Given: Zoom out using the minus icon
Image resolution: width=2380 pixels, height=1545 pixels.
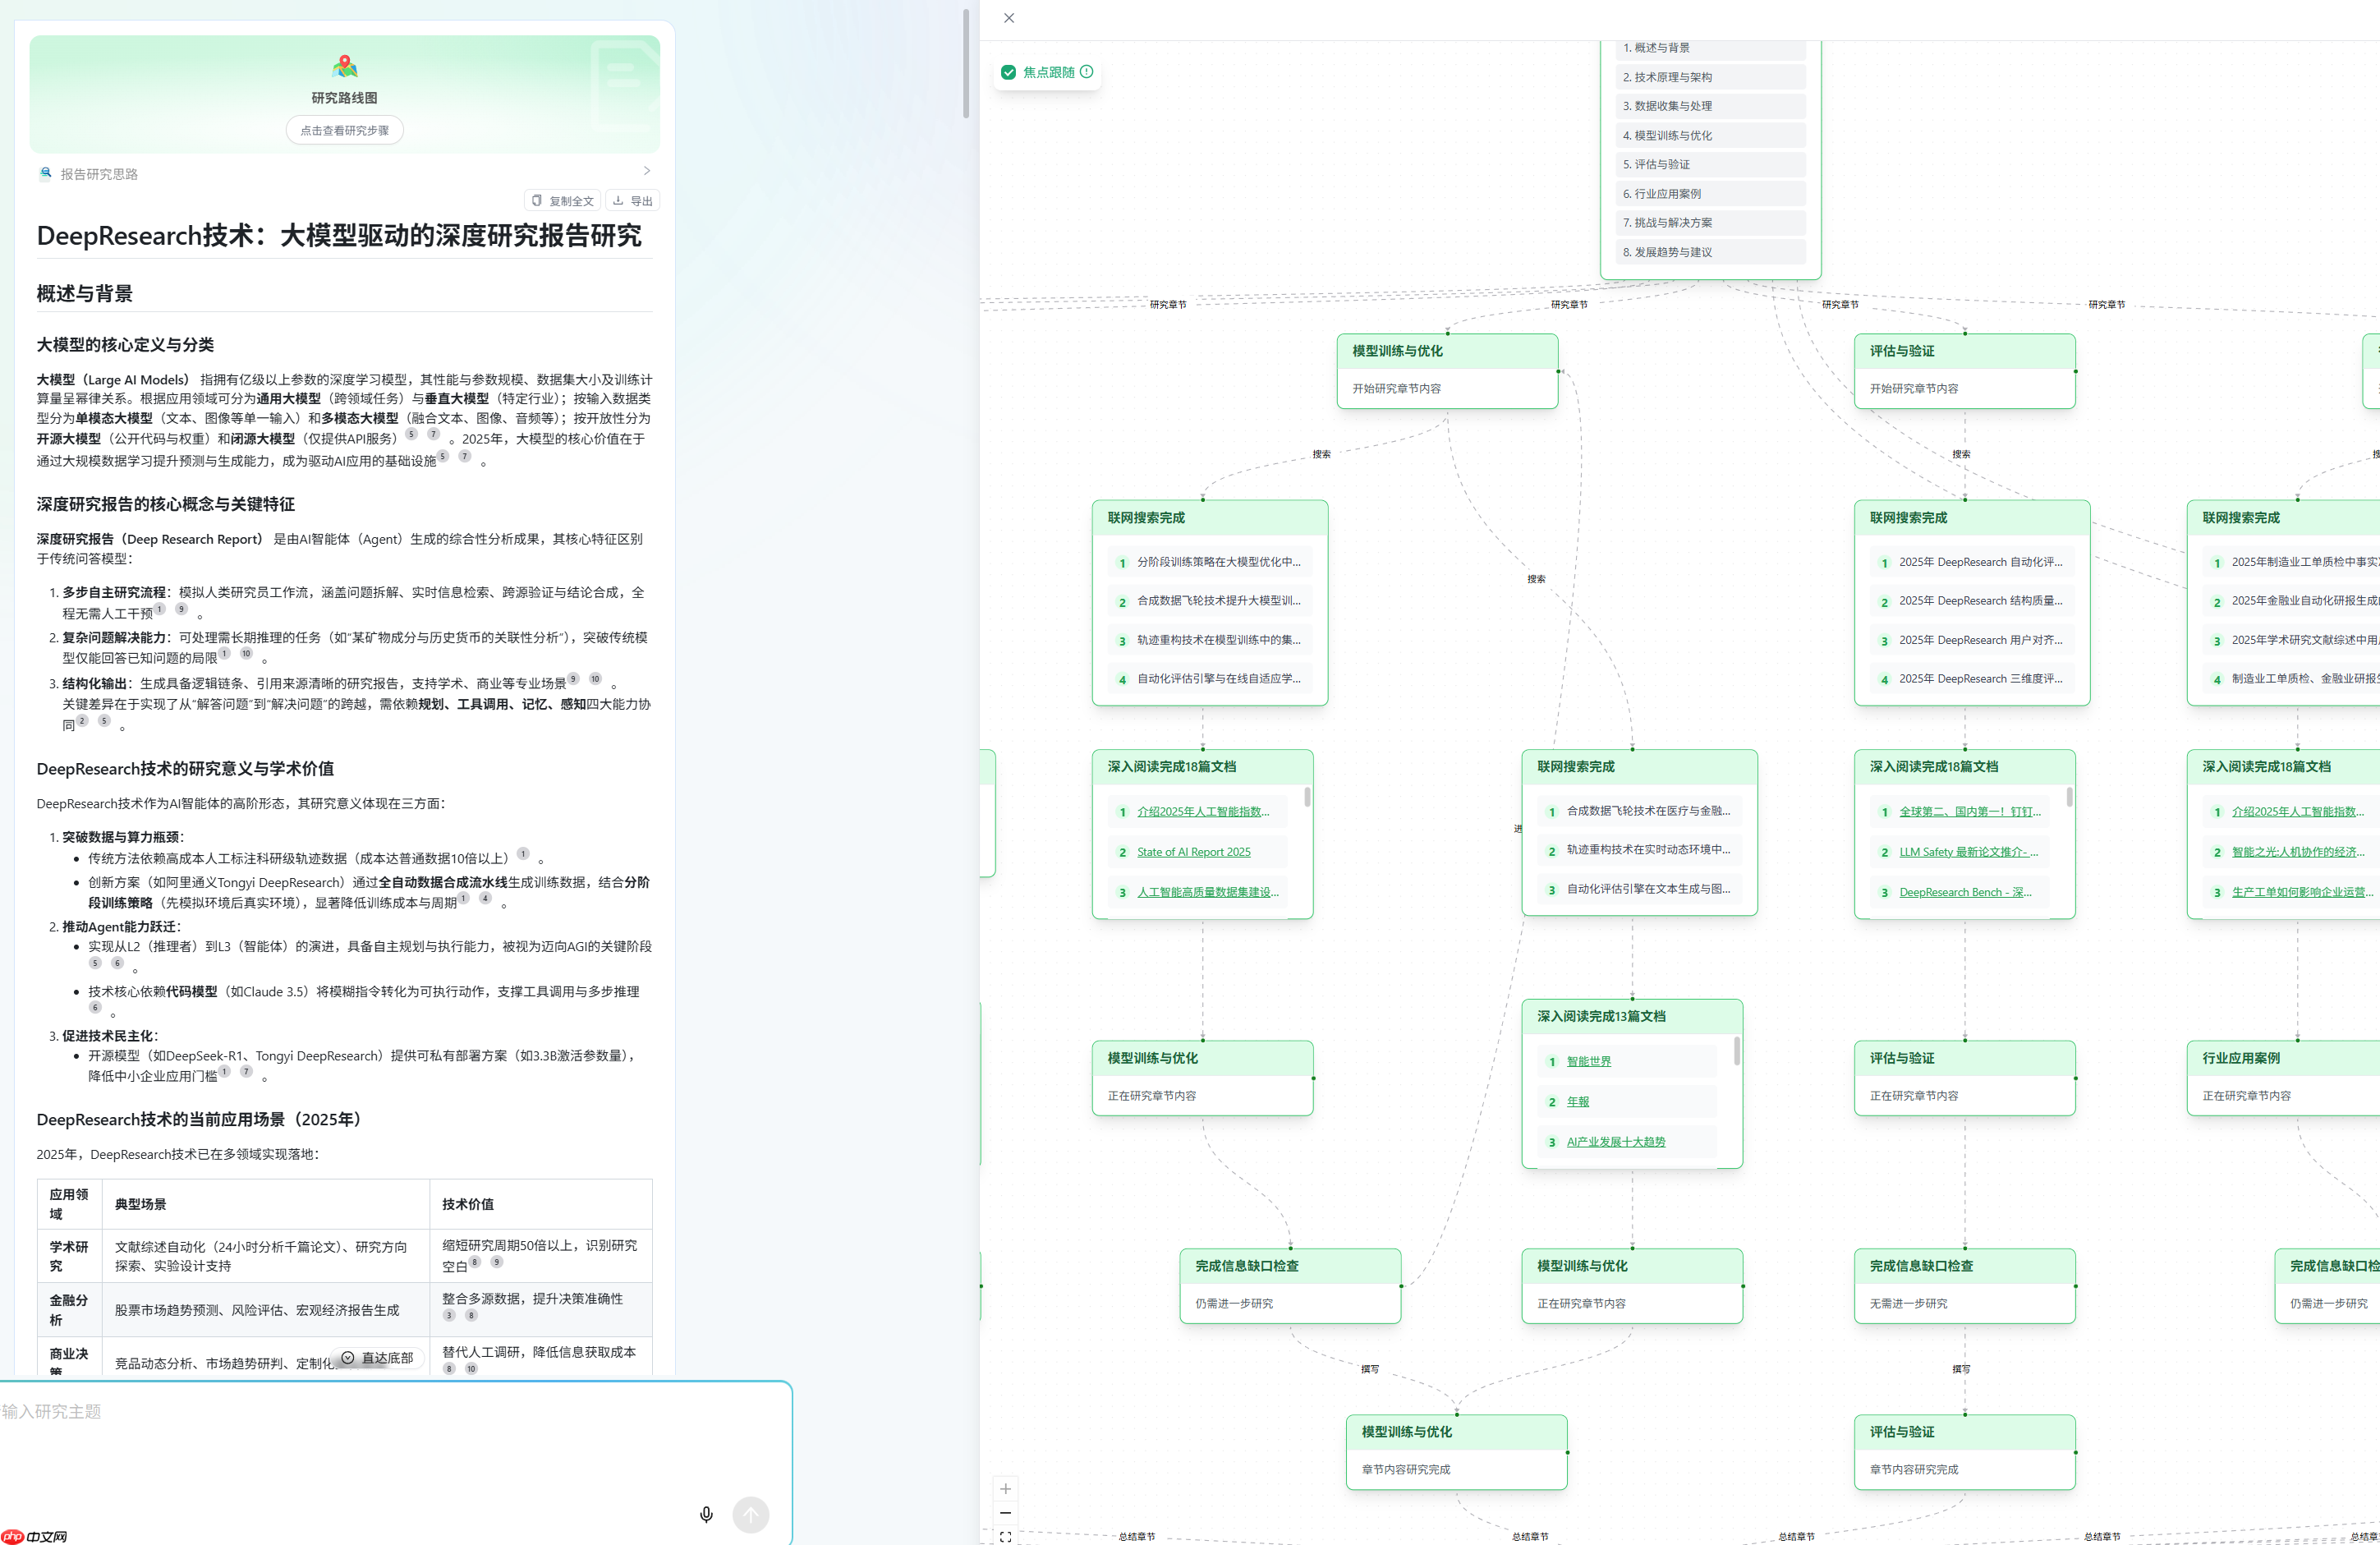Looking at the screenshot, I should [x=1006, y=1512].
